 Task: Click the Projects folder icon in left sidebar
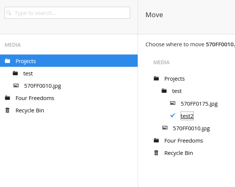(x=7, y=61)
